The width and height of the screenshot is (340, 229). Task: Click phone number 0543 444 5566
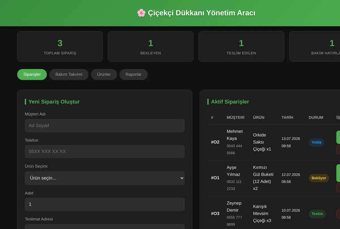click(234, 149)
